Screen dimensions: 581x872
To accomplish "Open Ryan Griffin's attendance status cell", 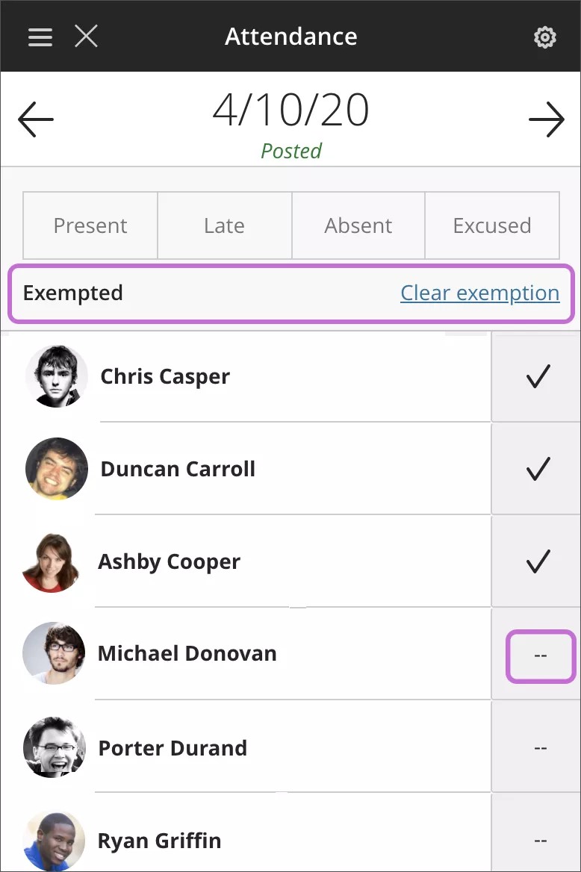I will point(541,840).
